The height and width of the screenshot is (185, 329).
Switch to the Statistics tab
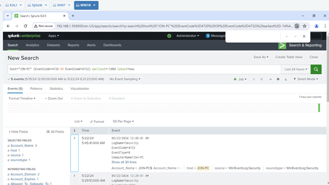(56, 89)
